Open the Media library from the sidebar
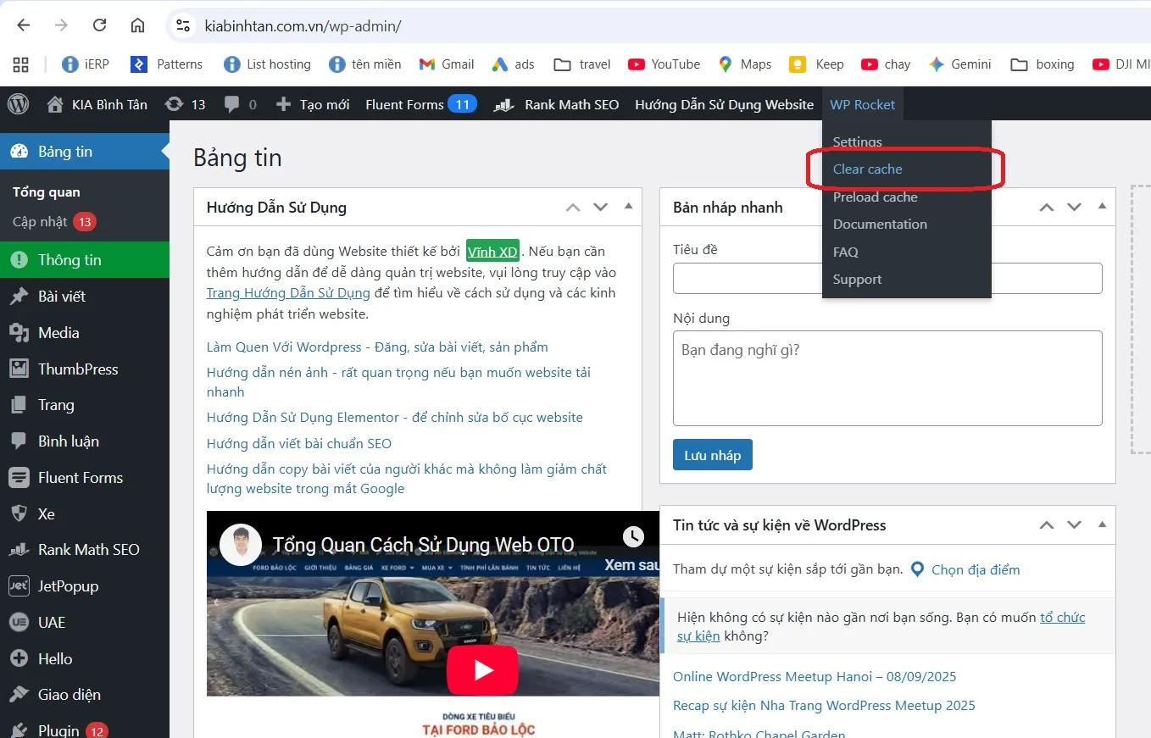The width and height of the screenshot is (1151, 738). pyautogui.click(x=58, y=332)
